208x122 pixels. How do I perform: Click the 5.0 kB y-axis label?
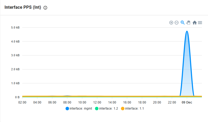15,27
